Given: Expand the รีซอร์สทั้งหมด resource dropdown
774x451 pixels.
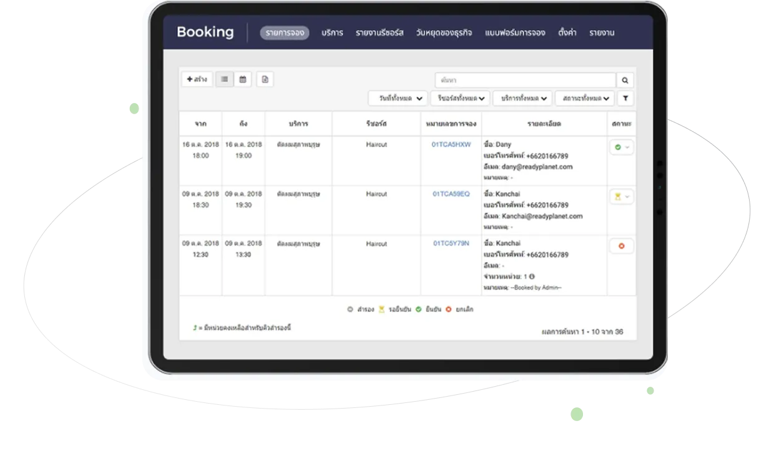Looking at the screenshot, I should (x=460, y=99).
